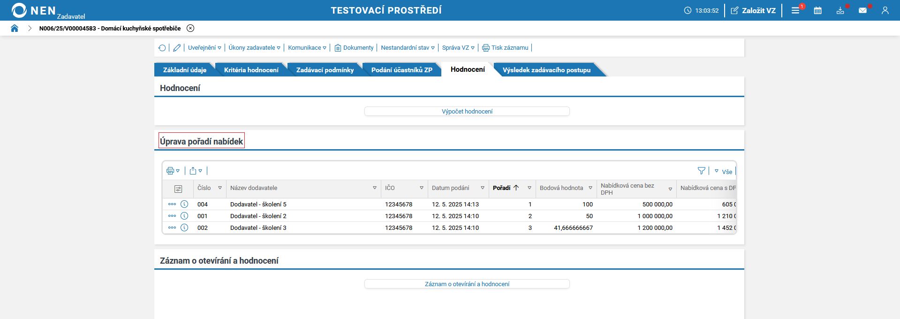Switch to Zadávací podmínky tab

(325, 70)
